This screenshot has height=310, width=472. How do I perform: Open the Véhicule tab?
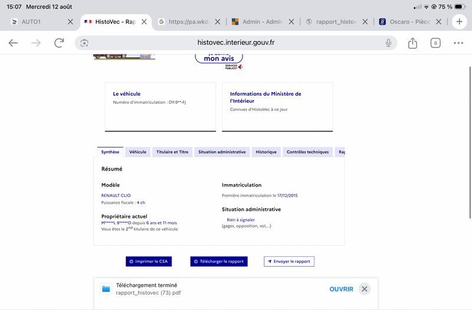point(138,152)
